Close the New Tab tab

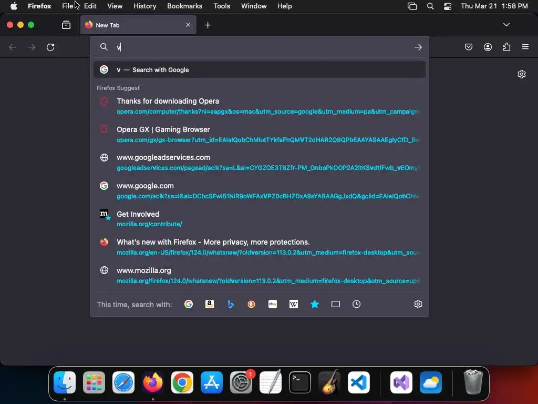coord(188,25)
